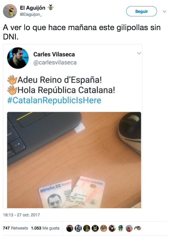Open first liker avatar in row
This screenshot has width=171, height=238.
pyautogui.click(x=70, y=228)
